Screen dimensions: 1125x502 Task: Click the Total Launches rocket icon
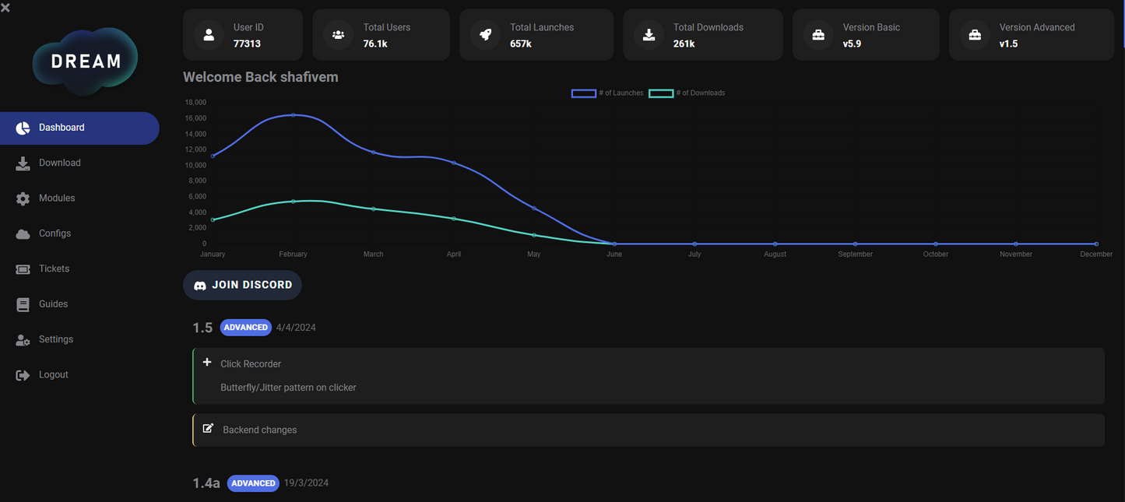click(485, 35)
